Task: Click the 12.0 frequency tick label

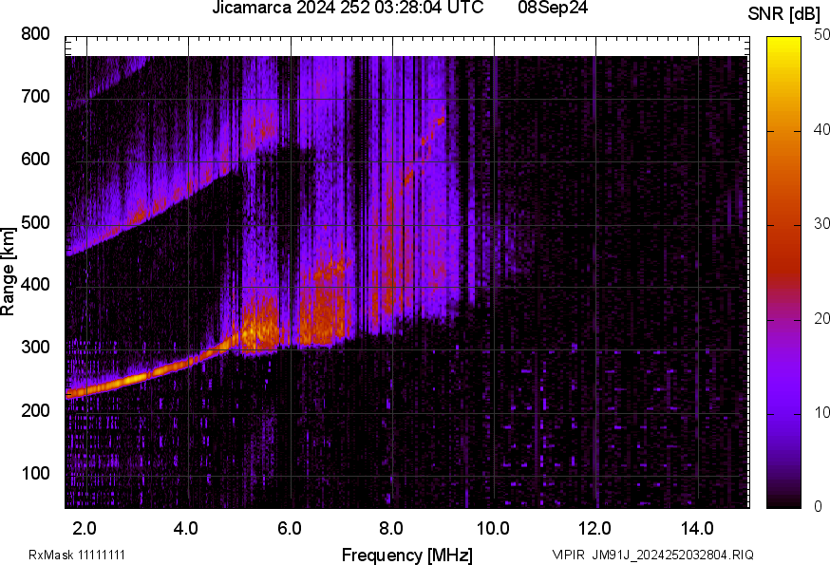Action: pyautogui.click(x=595, y=527)
